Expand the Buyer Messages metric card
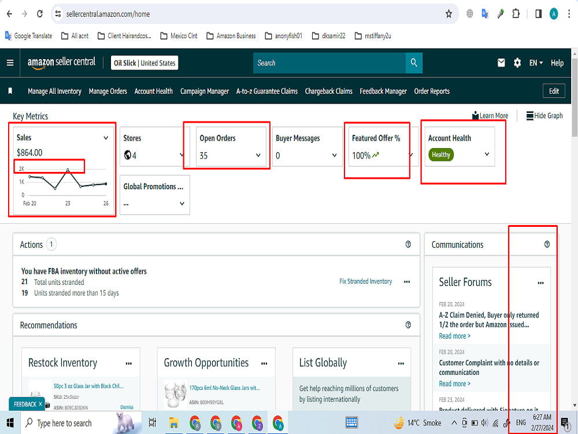578x434 pixels. click(x=334, y=155)
